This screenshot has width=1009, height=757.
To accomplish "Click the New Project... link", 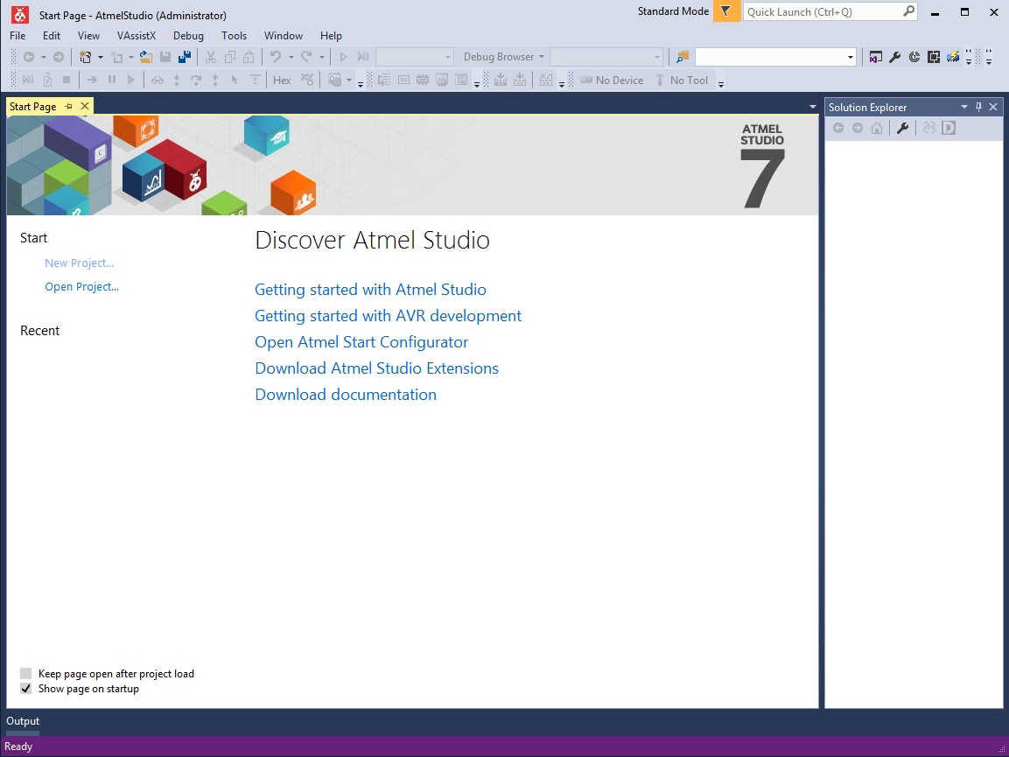I will coord(79,263).
